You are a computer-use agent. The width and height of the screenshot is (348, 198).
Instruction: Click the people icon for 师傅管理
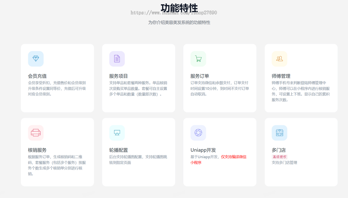pyautogui.click(x=280, y=59)
